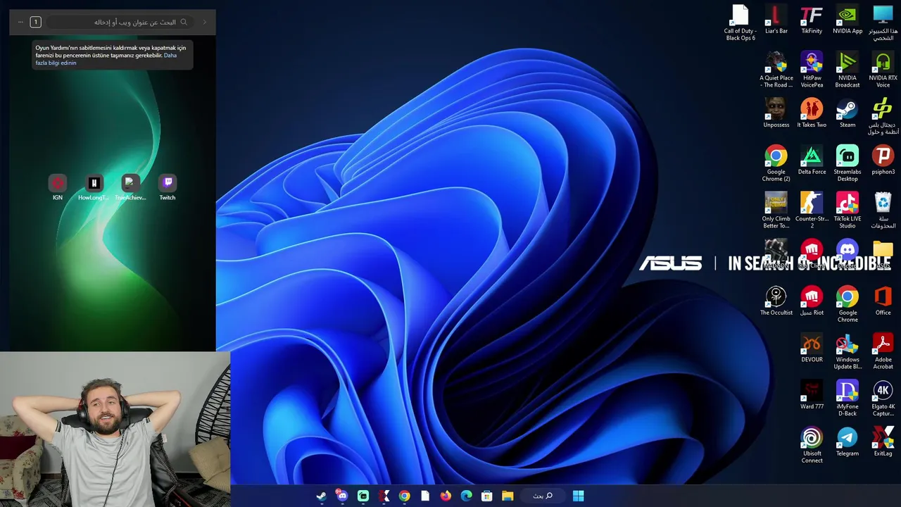
Task: Open Microsoft Store from the taskbar
Action: [486, 496]
